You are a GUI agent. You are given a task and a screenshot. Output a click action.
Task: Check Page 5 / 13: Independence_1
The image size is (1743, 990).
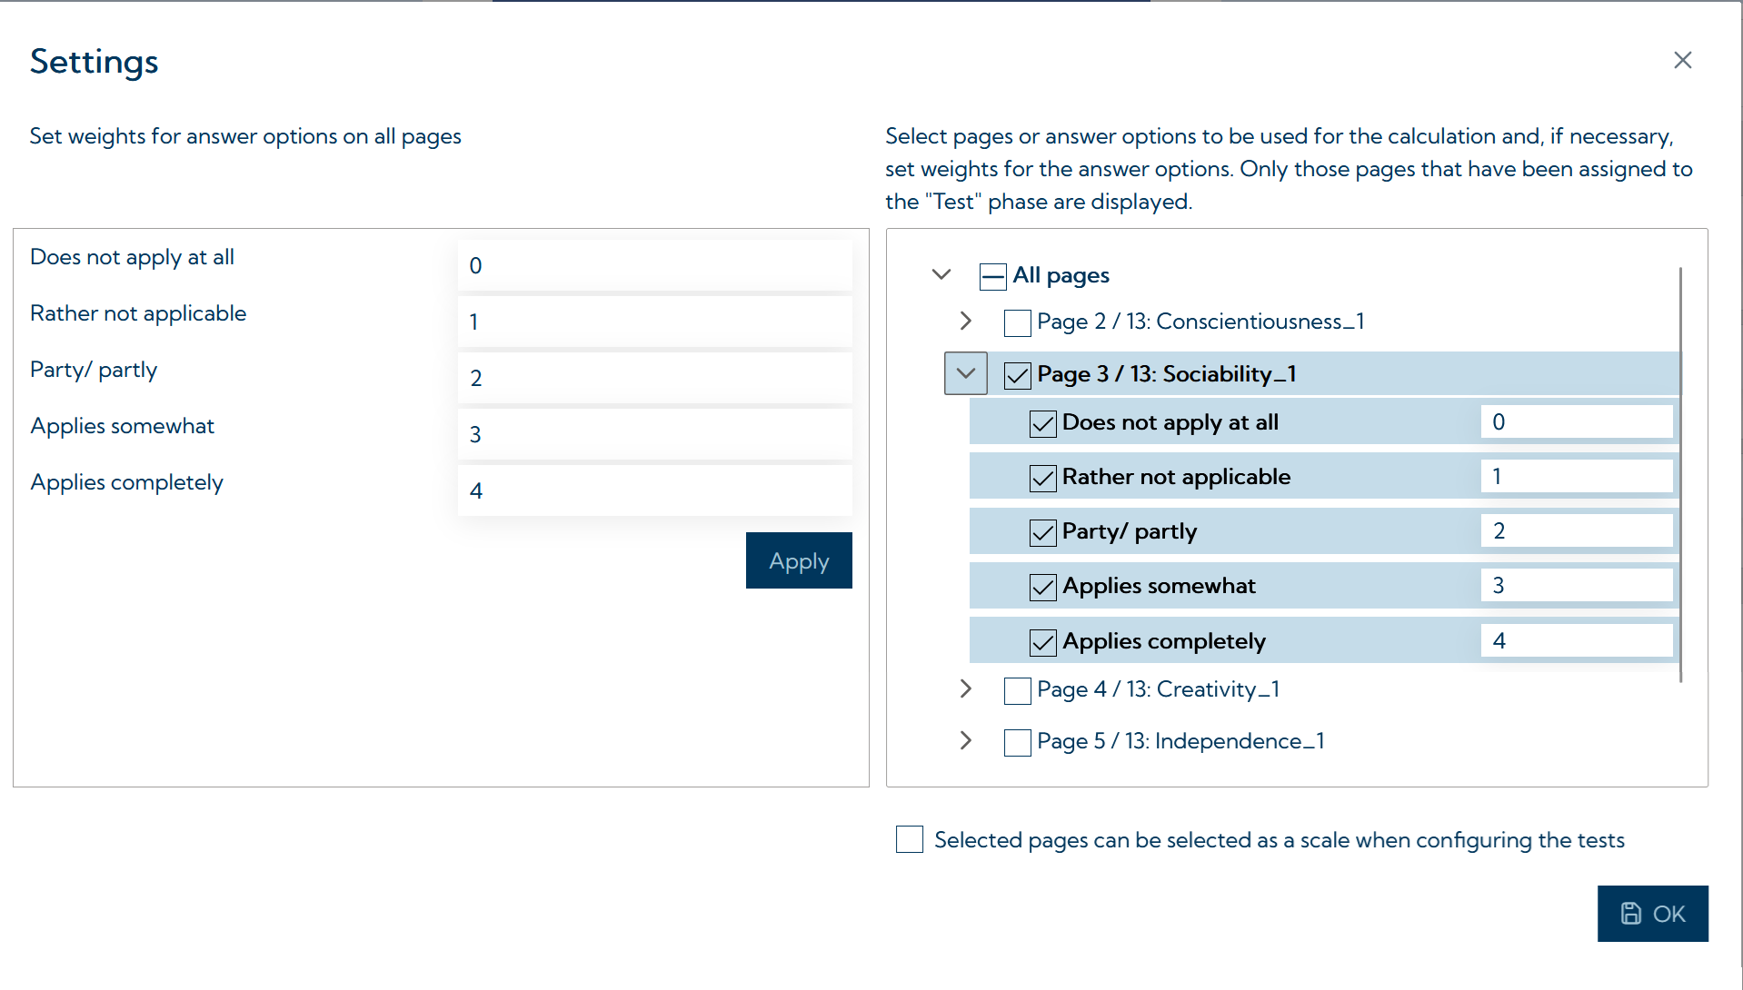(x=1017, y=742)
